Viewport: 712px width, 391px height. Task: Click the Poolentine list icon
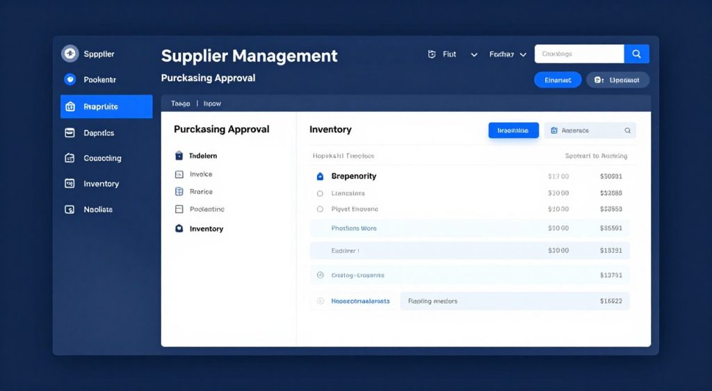(x=179, y=209)
